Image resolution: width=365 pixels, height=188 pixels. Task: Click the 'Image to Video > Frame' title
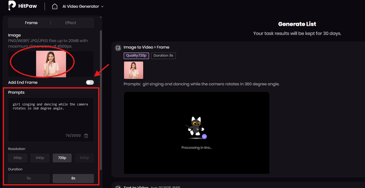147,48
